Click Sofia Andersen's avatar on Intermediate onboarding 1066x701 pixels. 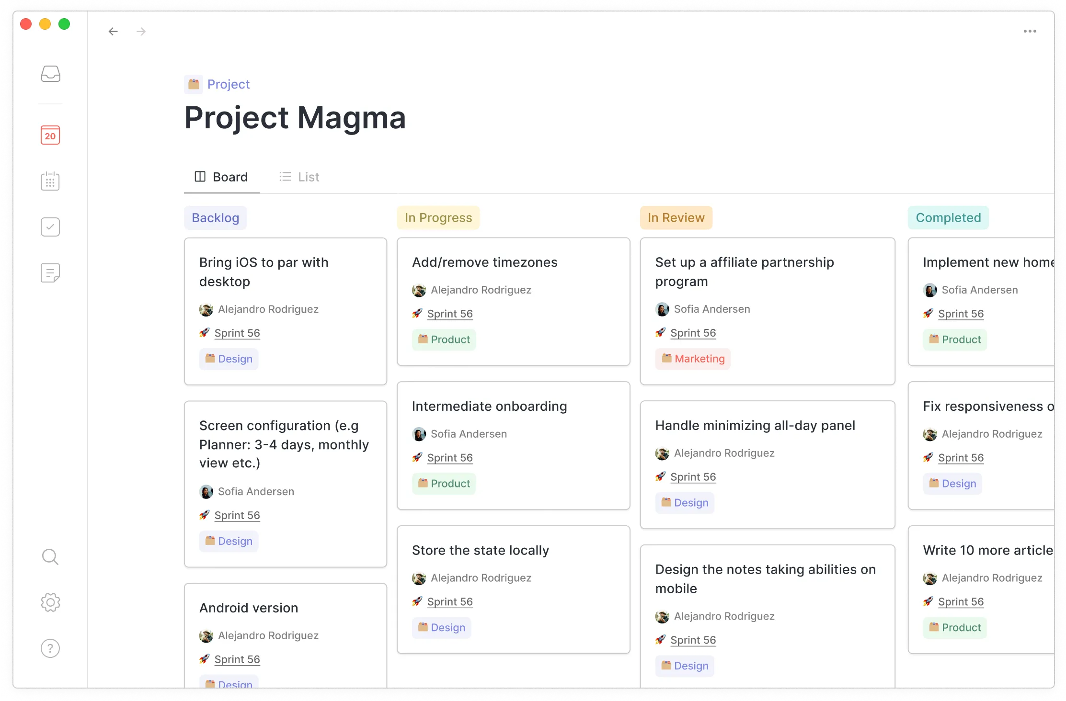pos(419,434)
